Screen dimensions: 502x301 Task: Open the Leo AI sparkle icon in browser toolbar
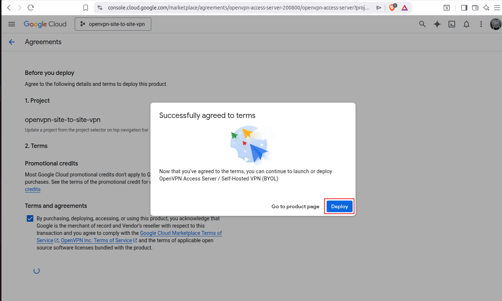[486, 8]
